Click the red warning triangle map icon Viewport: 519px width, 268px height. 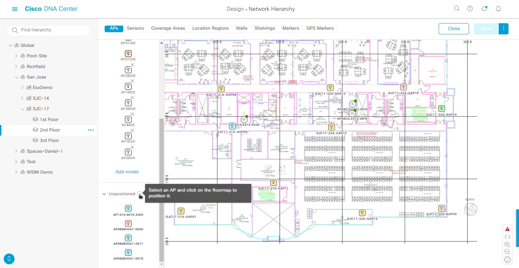click(x=507, y=229)
